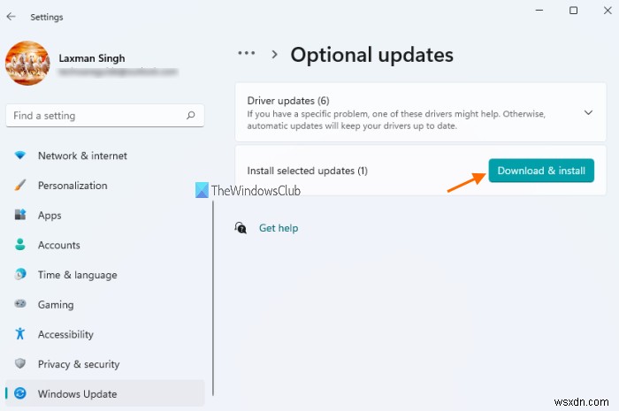Go back using the back arrow
619x411 pixels.
point(11,17)
